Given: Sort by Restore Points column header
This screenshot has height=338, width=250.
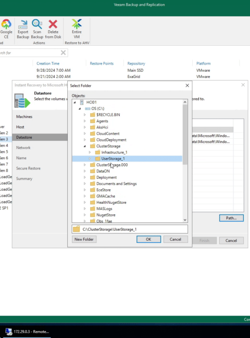Looking at the screenshot, I should pyautogui.click(x=102, y=63).
